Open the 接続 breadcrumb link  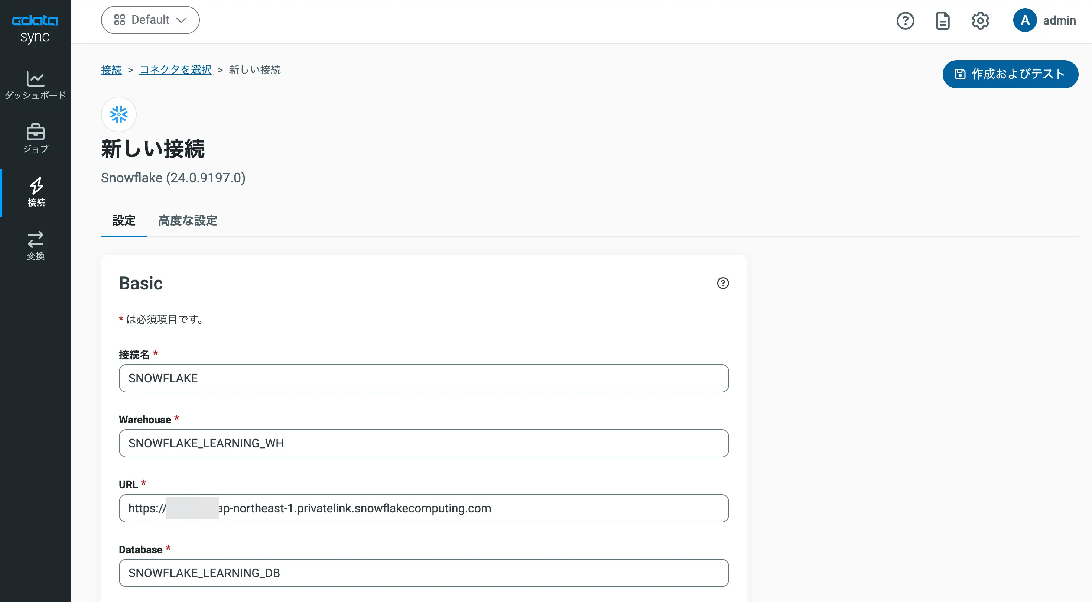tap(111, 70)
